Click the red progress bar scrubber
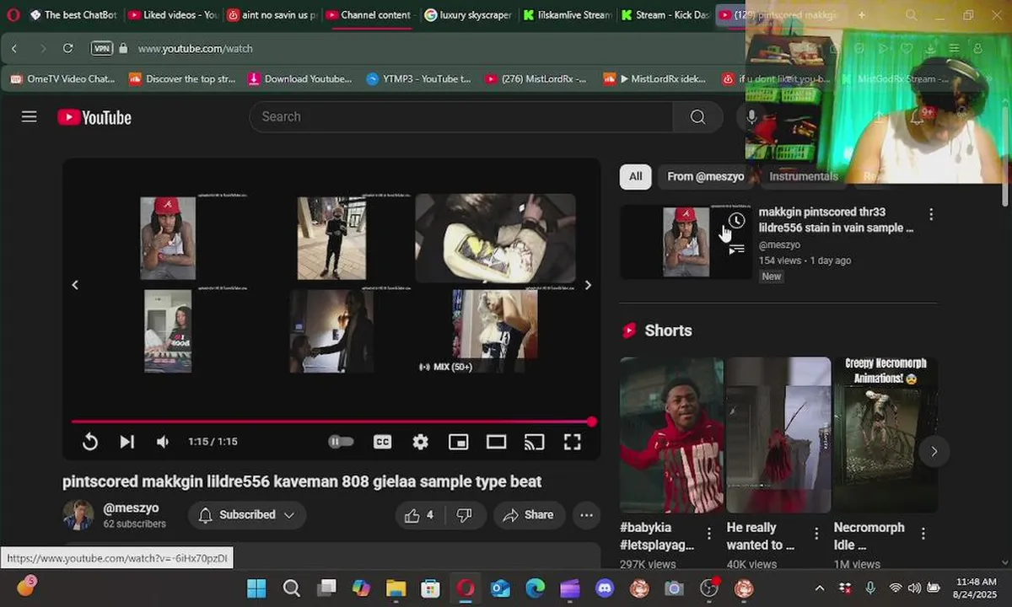 [592, 422]
